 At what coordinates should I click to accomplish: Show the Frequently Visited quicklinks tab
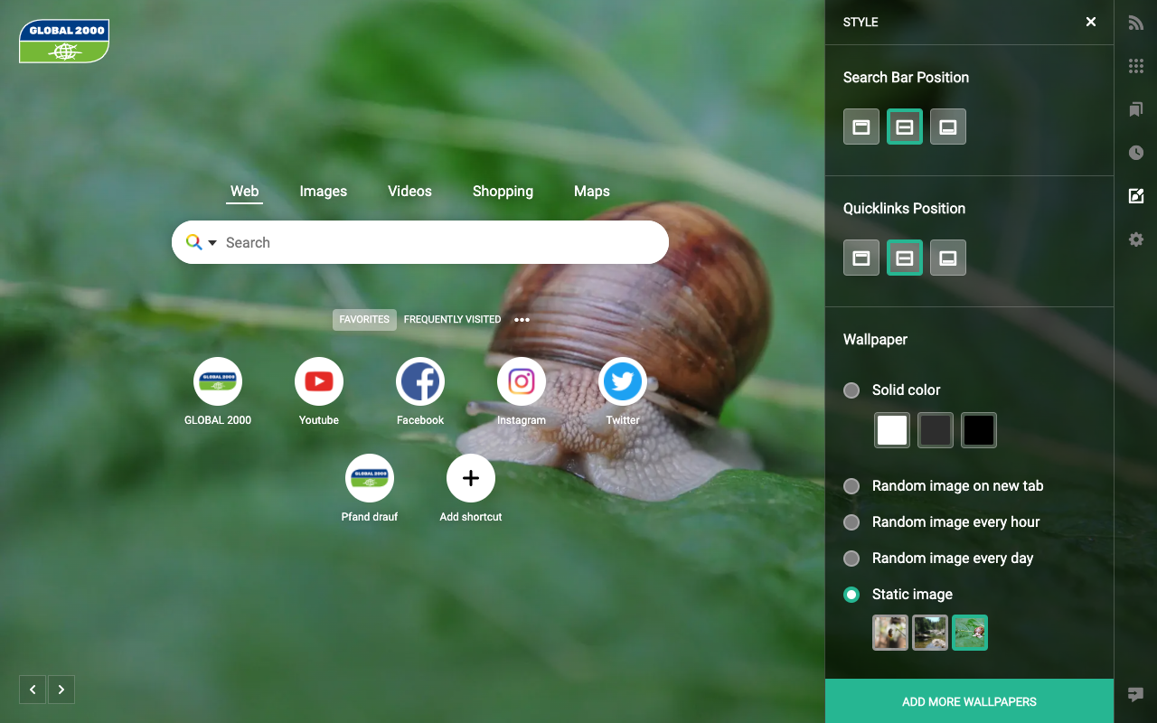tap(452, 320)
